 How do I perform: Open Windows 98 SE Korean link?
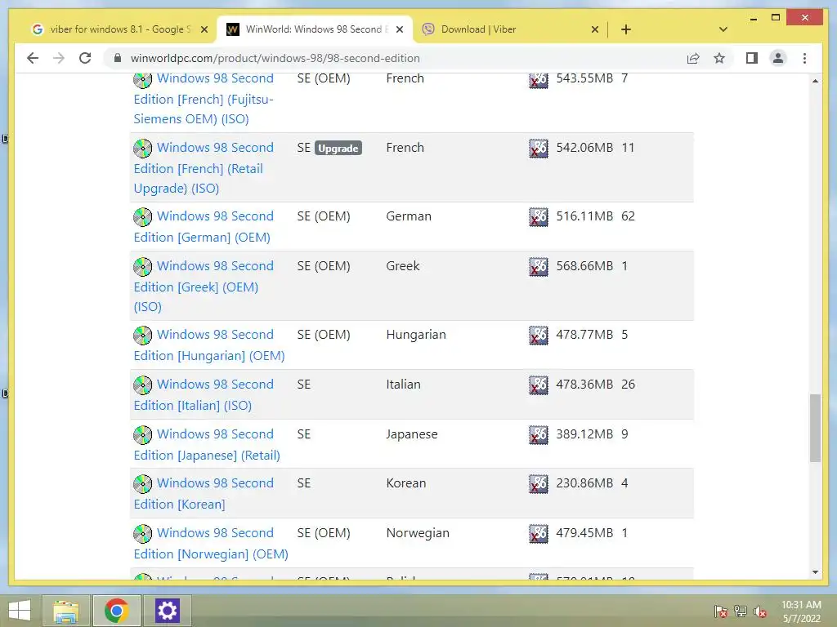(204, 494)
